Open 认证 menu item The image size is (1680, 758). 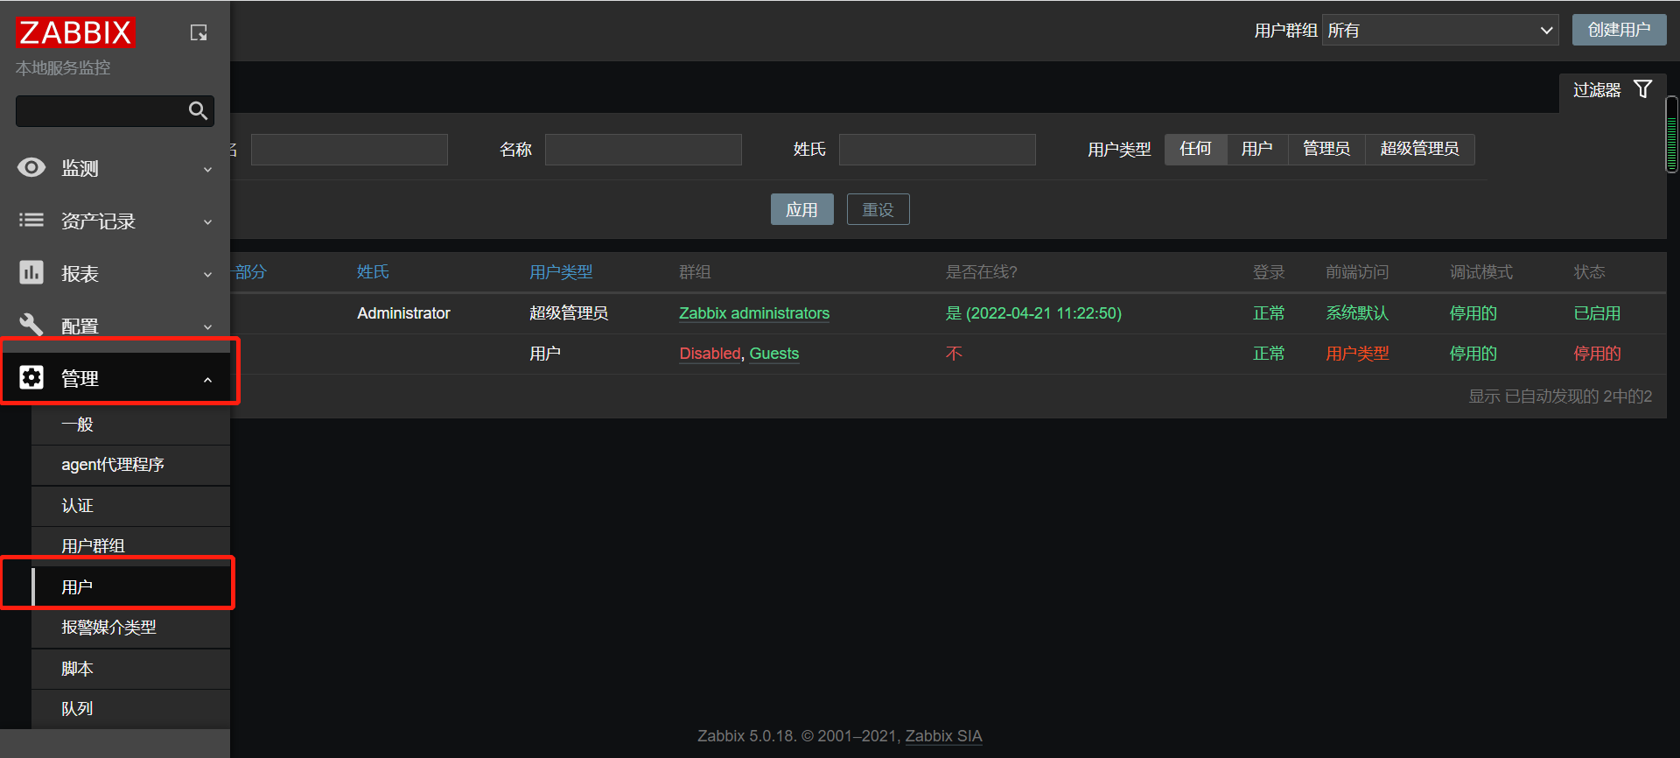coord(130,506)
